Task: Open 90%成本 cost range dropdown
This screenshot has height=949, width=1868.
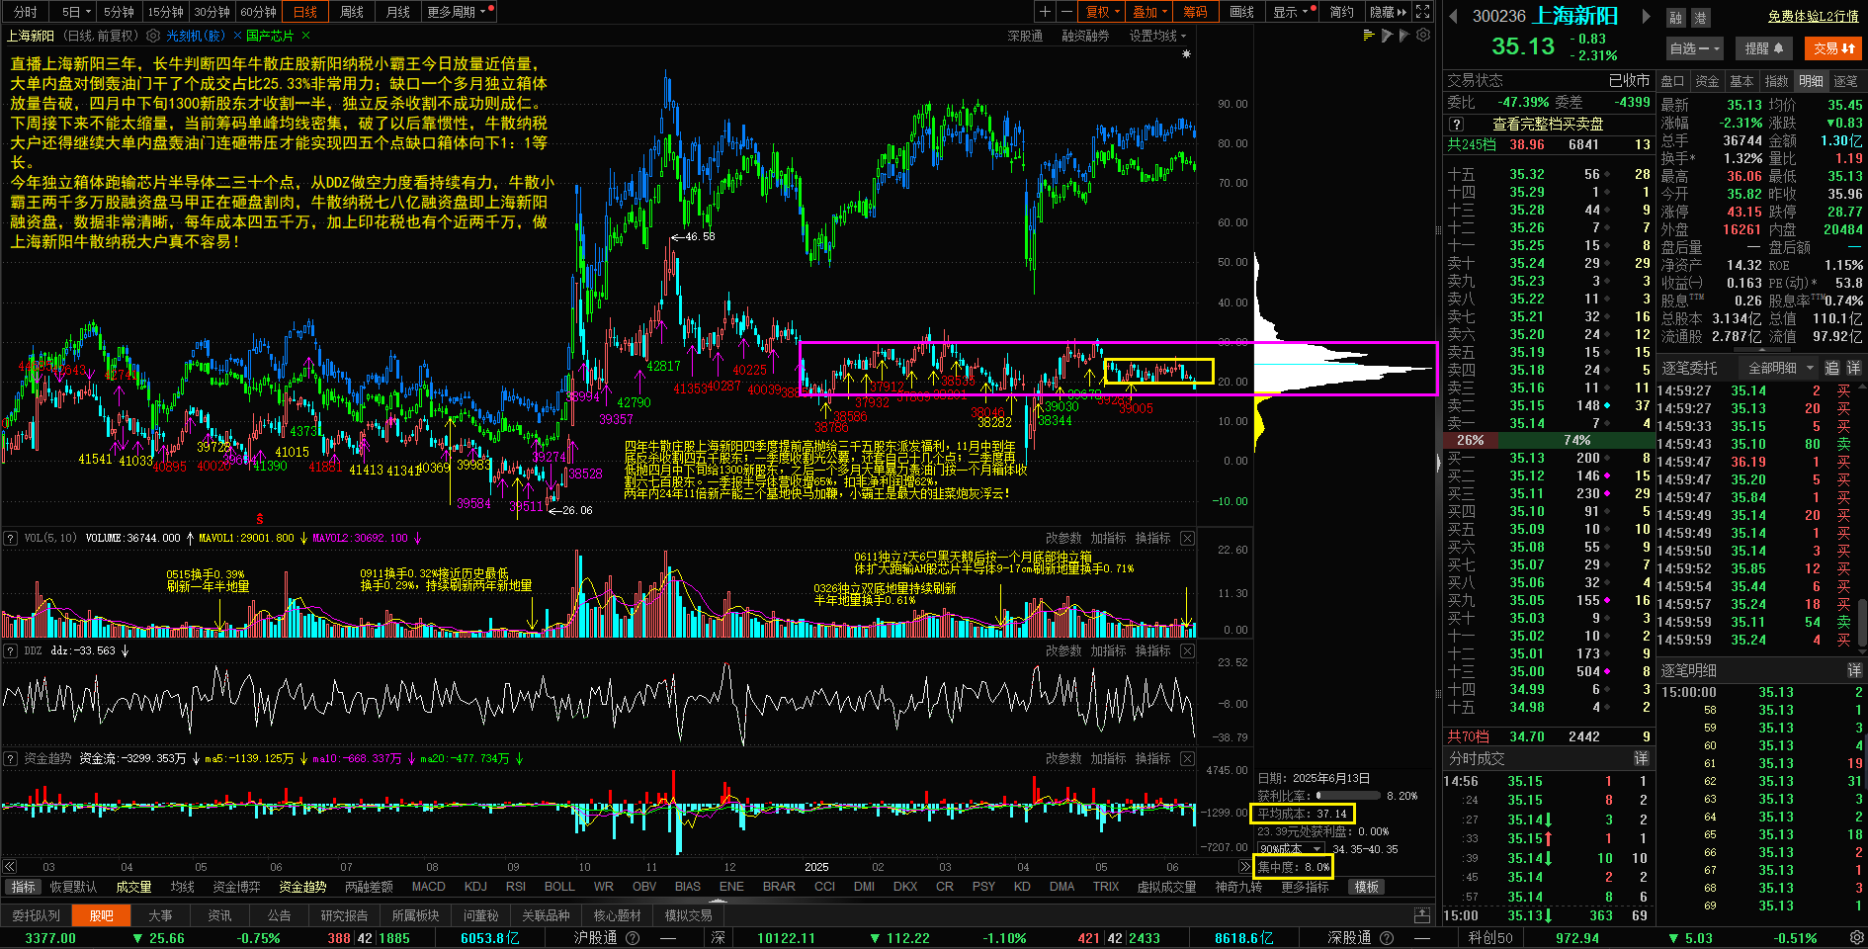Action: click(1291, 849)
